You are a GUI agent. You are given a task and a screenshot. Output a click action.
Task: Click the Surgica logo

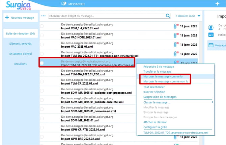18,5
